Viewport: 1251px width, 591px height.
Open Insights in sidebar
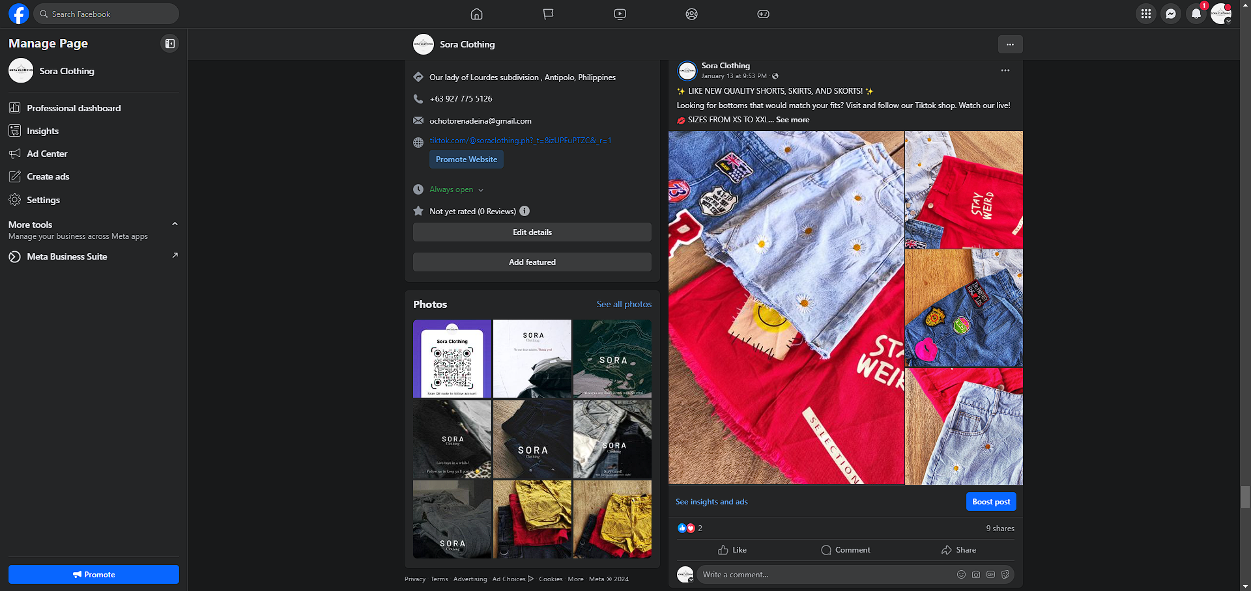(x=94, y=131)
